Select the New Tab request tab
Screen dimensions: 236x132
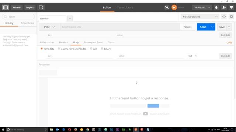pyautogui.click(x=52, y=19)
